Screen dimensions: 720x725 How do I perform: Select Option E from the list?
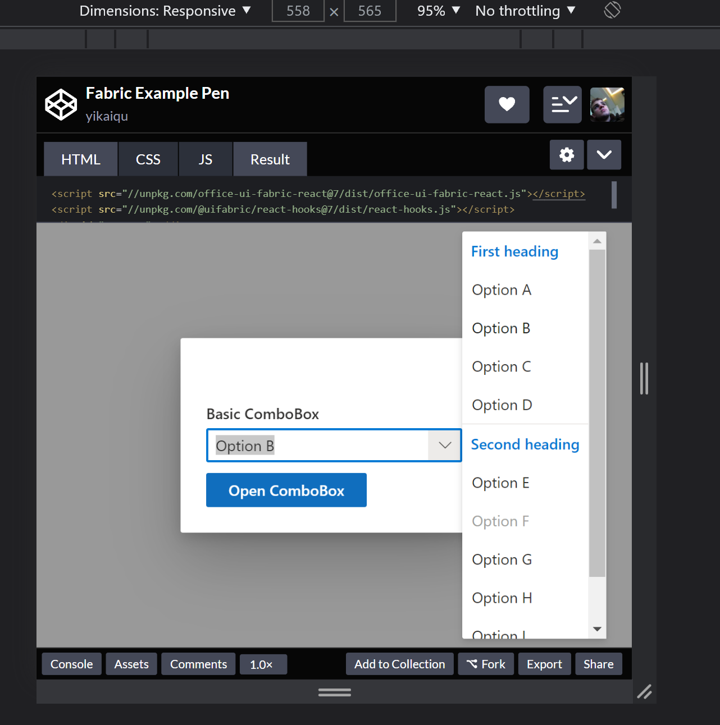coord(500,483)
